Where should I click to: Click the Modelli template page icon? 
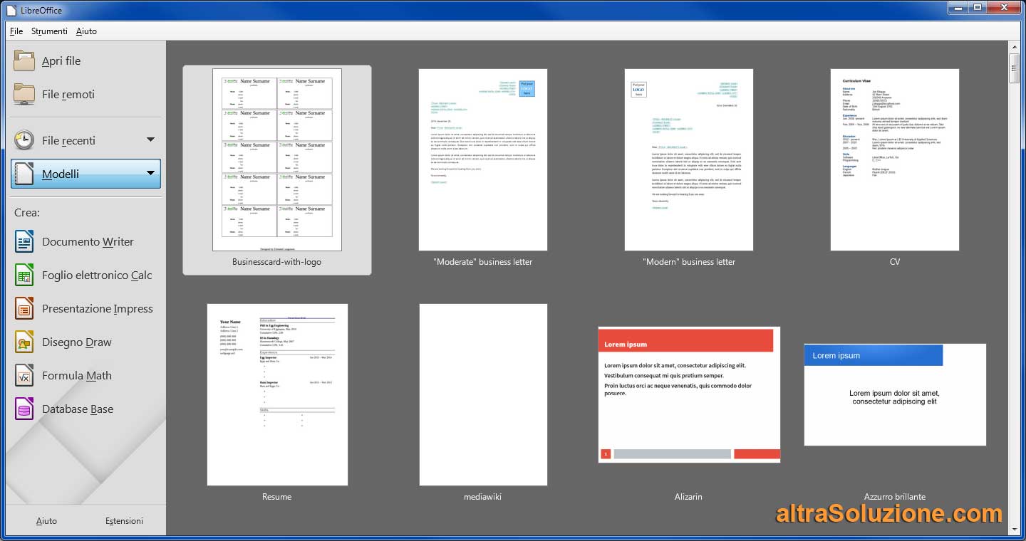24,174
